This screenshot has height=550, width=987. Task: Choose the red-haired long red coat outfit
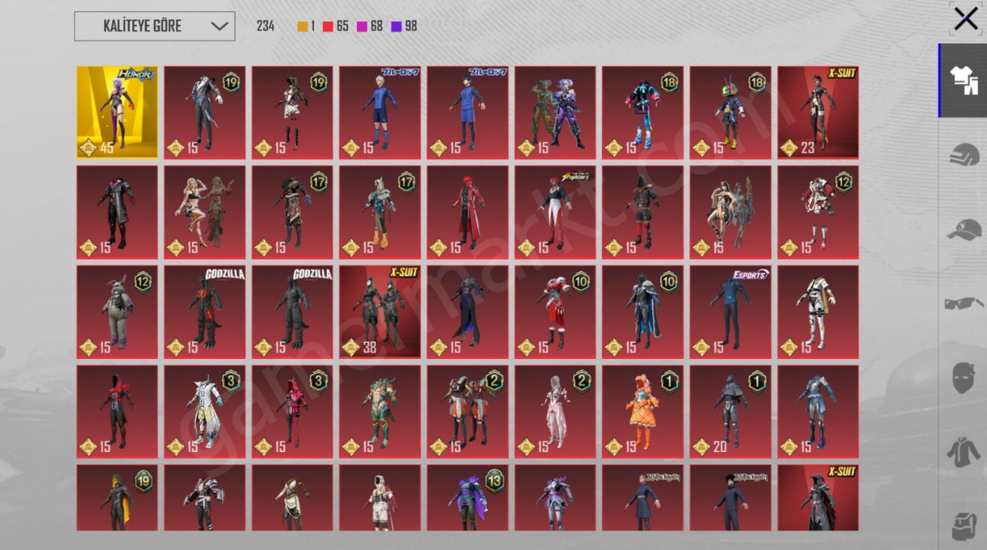pyautogui.click(x=467, y=212)
